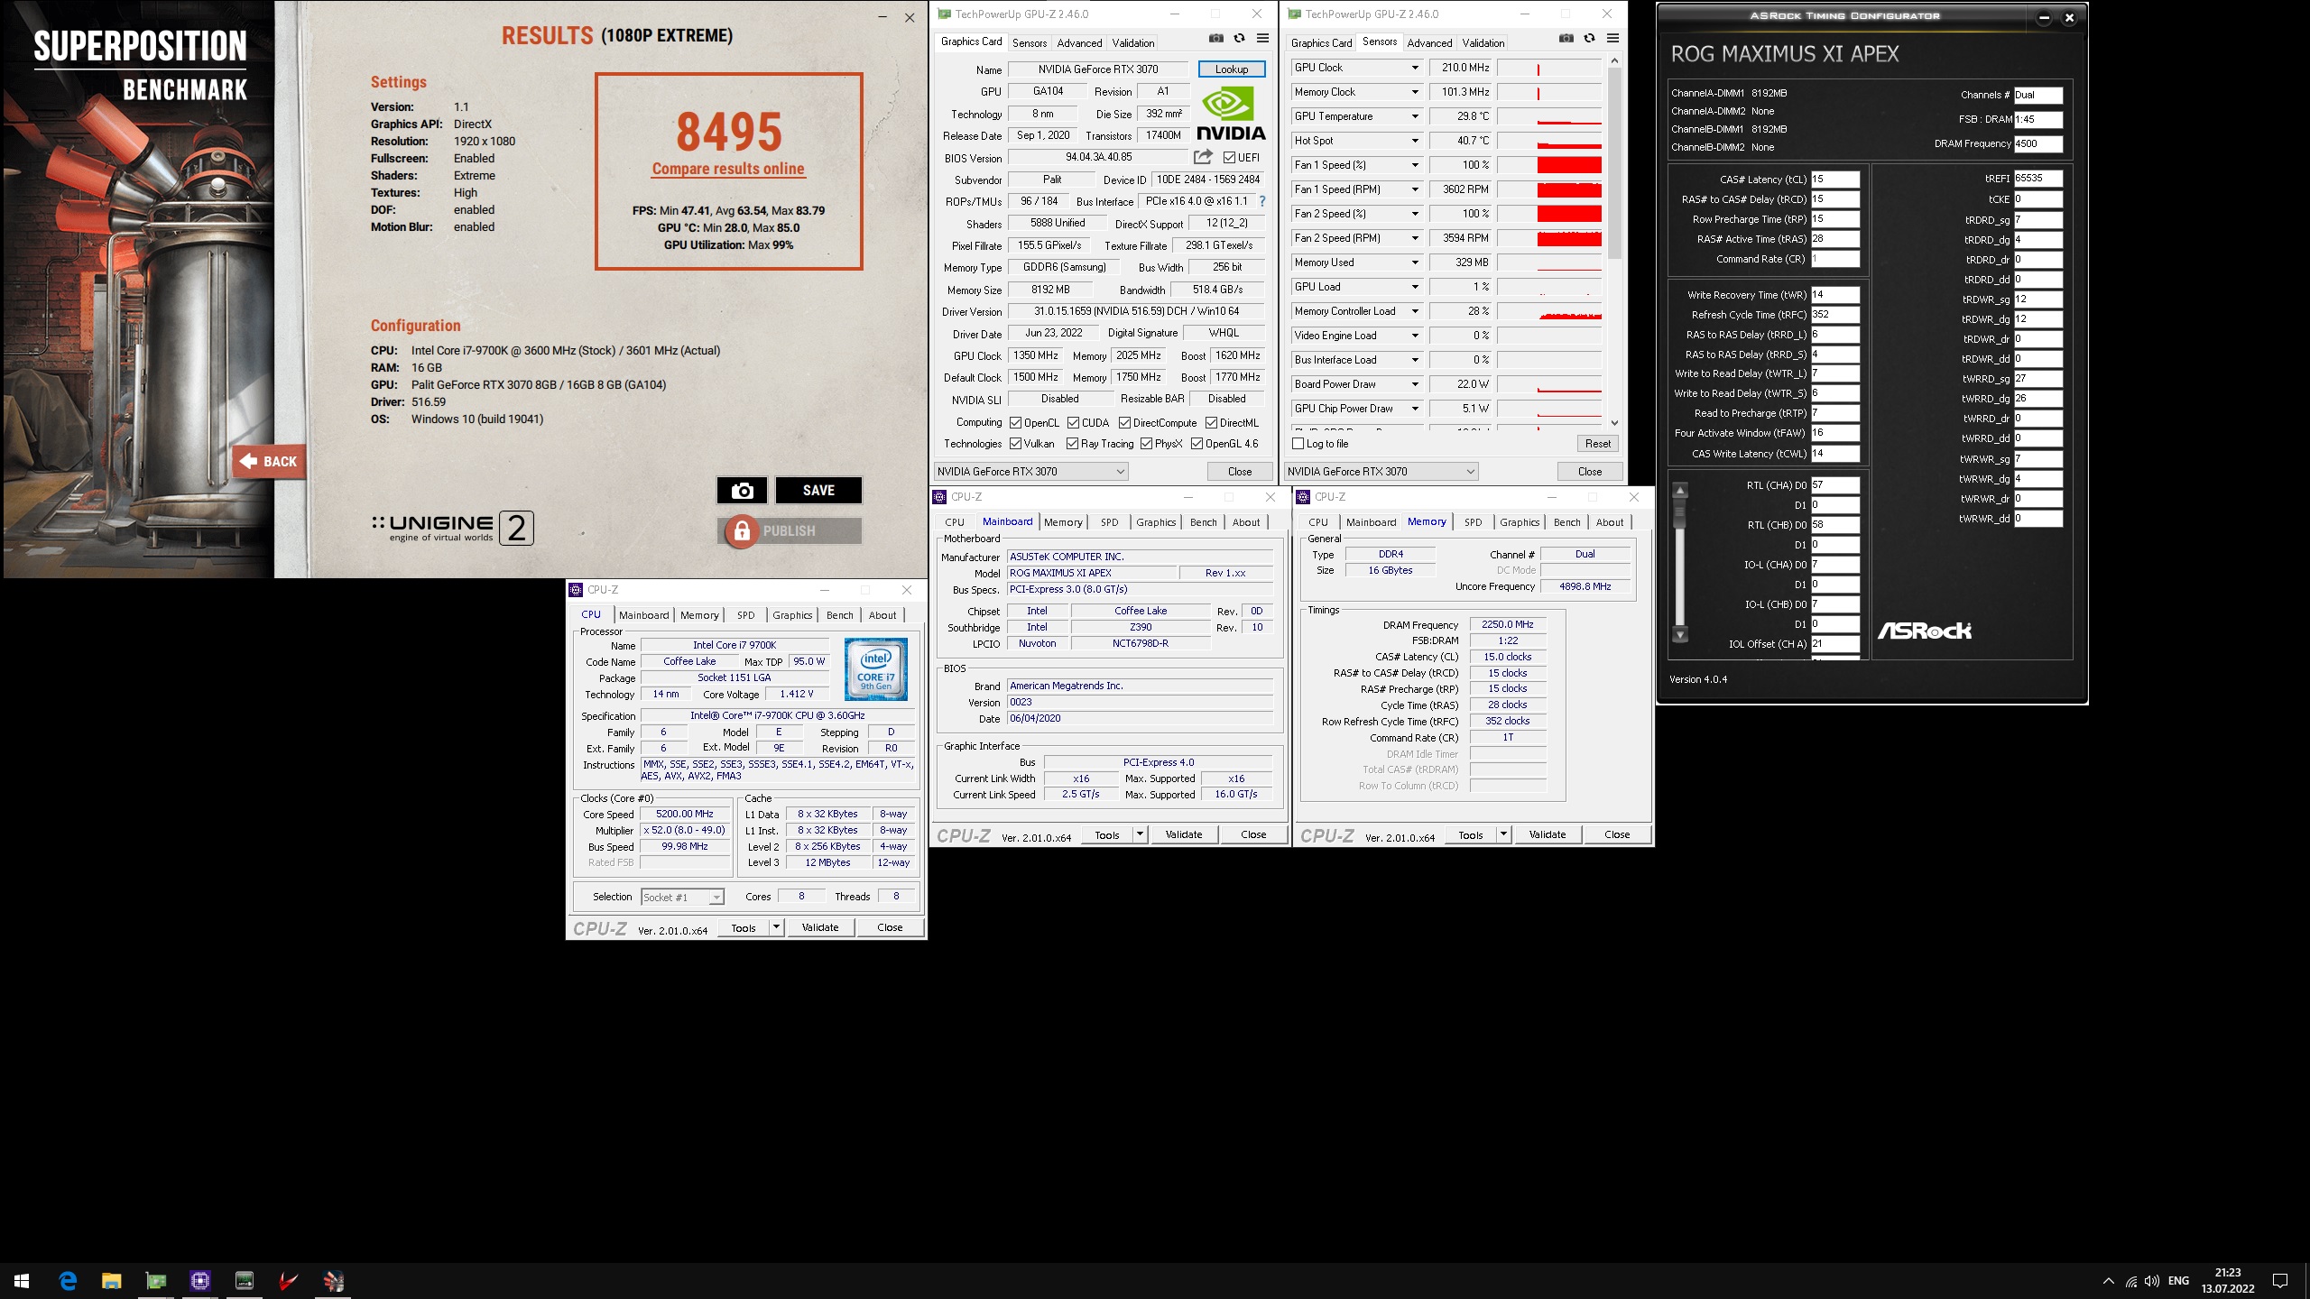Screen dimensions: 2310x1299
Task: Expand hidden system tray icons
Action: pyautogui.click(x=2108, y=1281)
